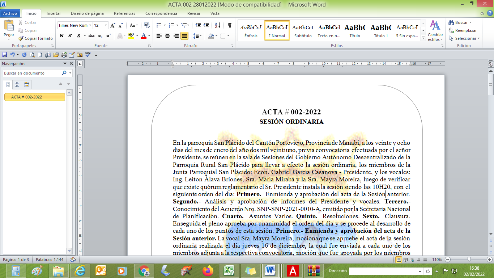Expand the font size dropdown
Viewport: 494px width, 278px height.
point(106,25)
